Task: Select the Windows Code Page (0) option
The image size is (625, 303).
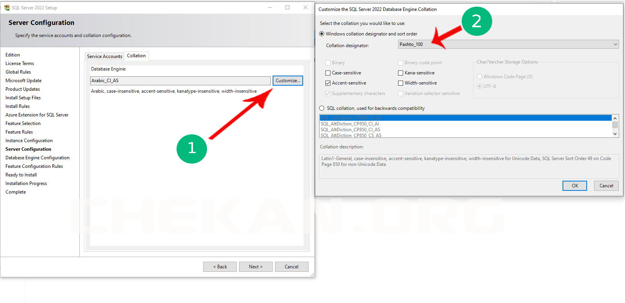Action: 479,77
